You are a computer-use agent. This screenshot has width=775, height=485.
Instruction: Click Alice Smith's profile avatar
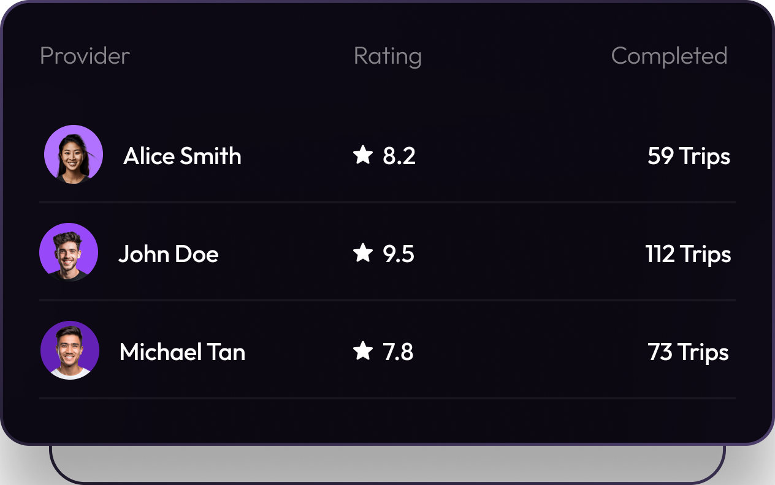point(74,154)
